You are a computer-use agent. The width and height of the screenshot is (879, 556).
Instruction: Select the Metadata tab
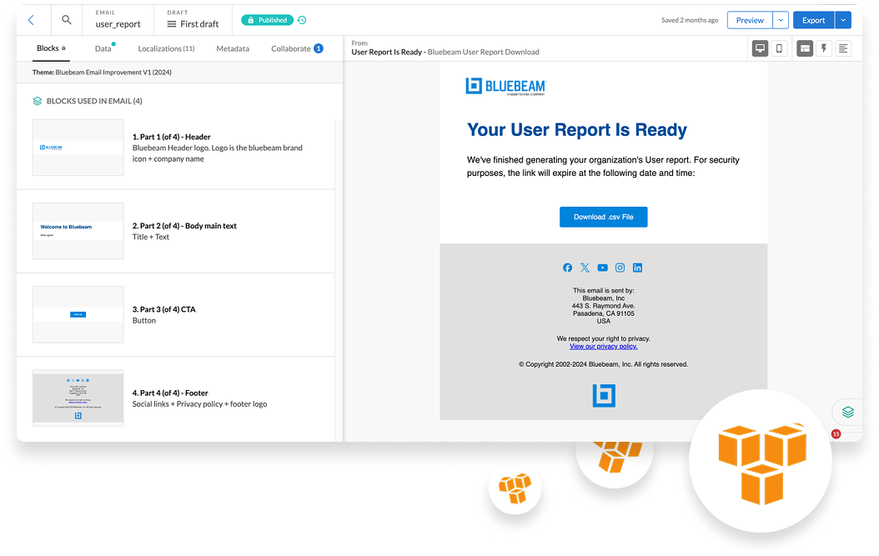tap(232, 48)
